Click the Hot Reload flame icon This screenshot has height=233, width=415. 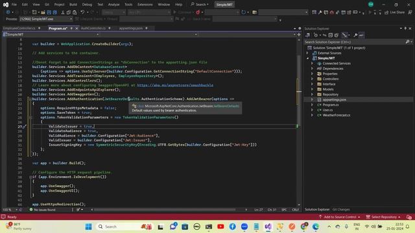198,12
